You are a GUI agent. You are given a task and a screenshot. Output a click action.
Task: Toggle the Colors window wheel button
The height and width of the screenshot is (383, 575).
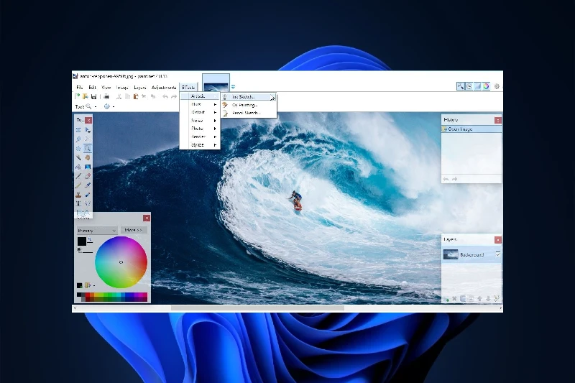pyautogui.click(x=487, y=86)
